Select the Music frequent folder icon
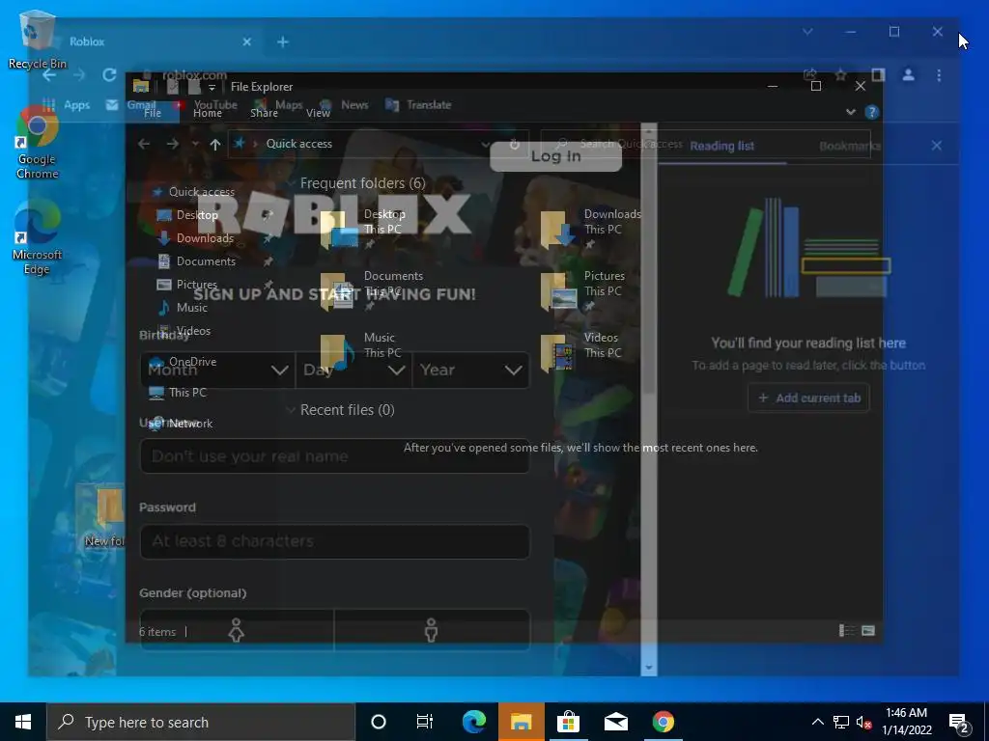The image size is (989, 741). 338,353
